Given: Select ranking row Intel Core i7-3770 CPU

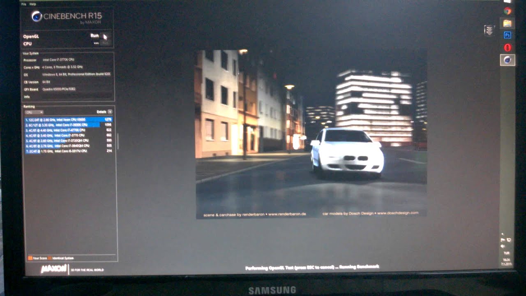Looking at the screenshot, I should click(68, 135).
